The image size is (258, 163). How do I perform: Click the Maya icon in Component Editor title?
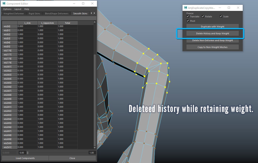point(4,4)
